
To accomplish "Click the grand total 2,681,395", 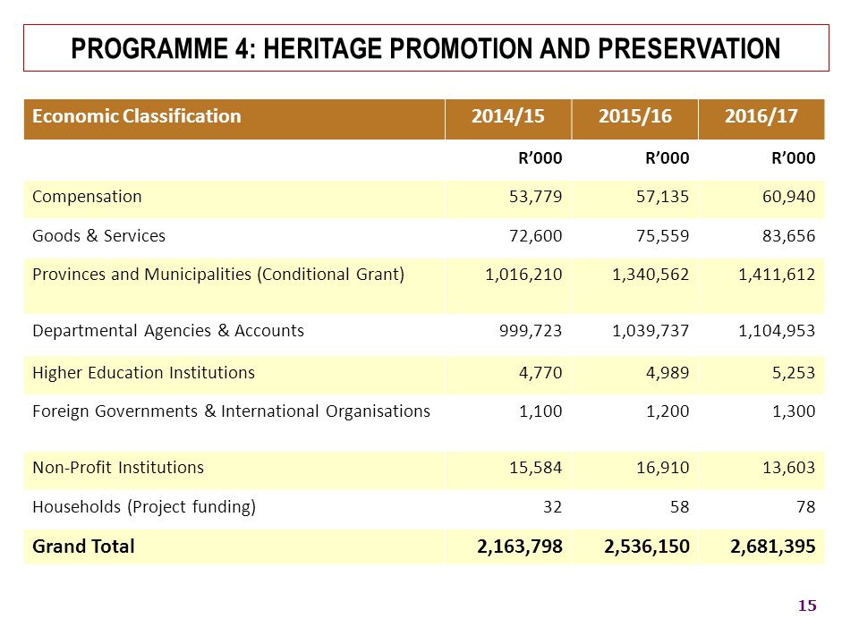I will [773, 547].
